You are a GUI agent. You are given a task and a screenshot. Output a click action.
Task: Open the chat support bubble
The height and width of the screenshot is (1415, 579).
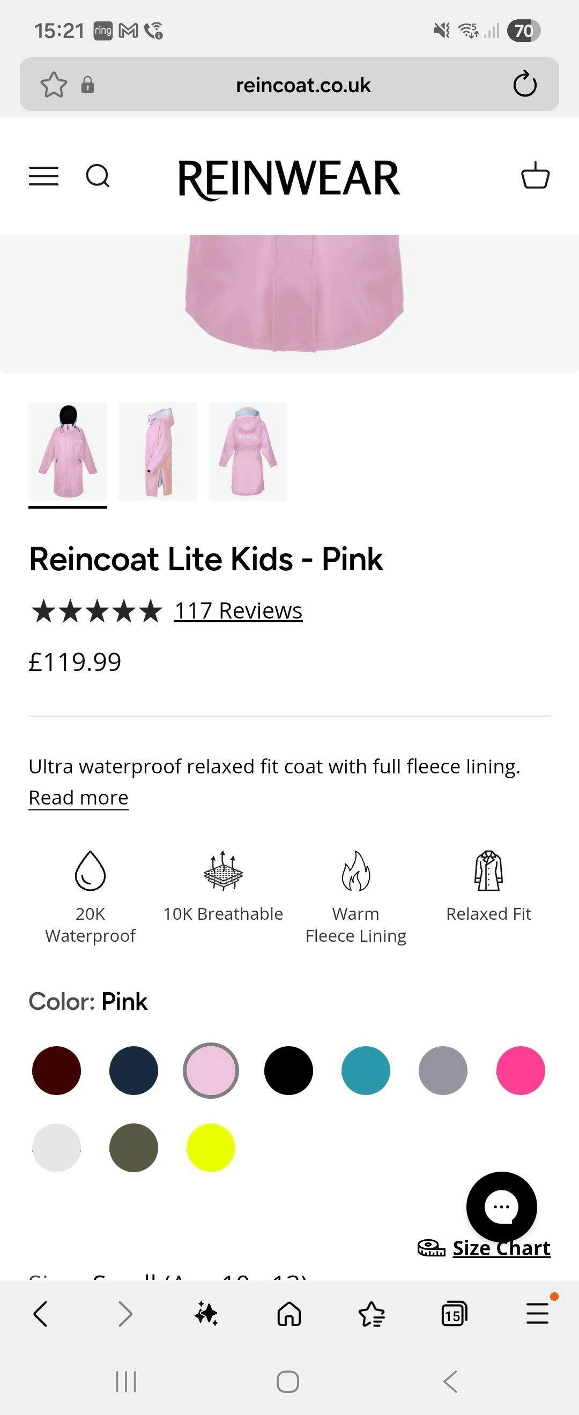click(x=501, y=1207)
